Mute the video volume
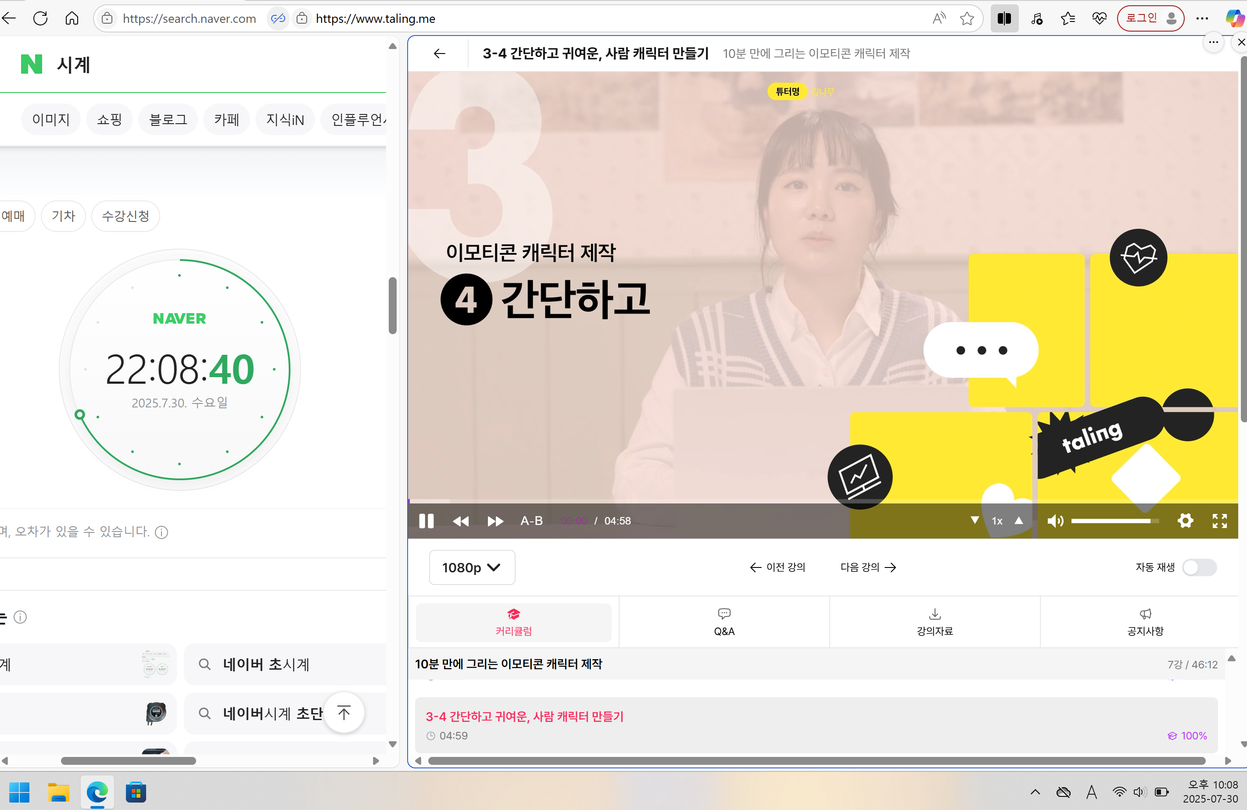This screenshot has width=1247, height=810. pyautogui.click(x=1055, y=521)
